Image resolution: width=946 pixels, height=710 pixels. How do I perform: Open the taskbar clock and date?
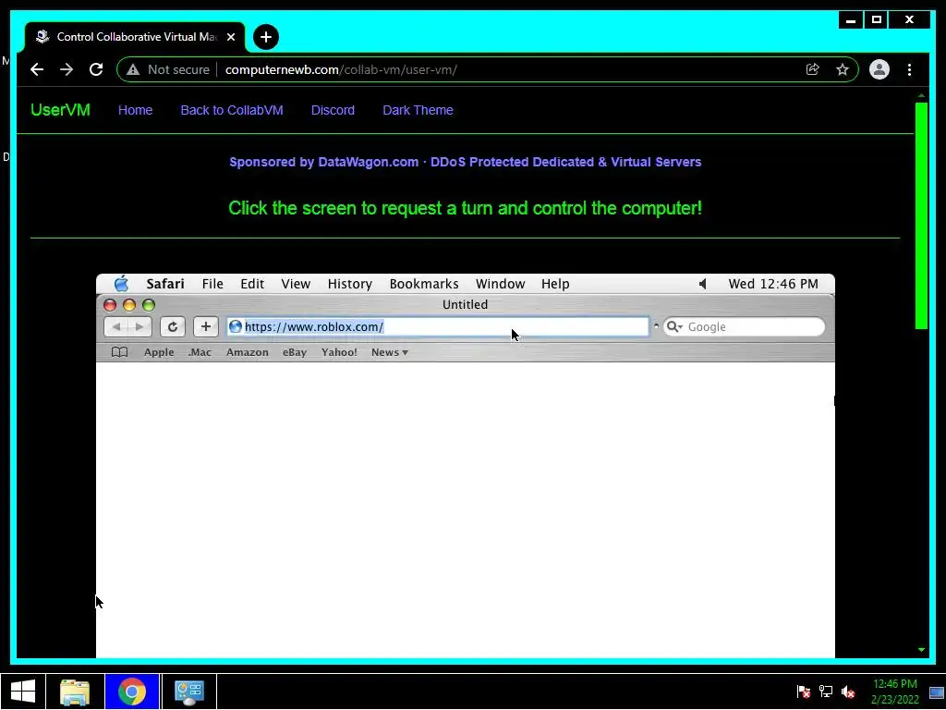point(894,692)
